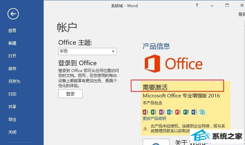Click the OneNote app icon

point(162,112)
